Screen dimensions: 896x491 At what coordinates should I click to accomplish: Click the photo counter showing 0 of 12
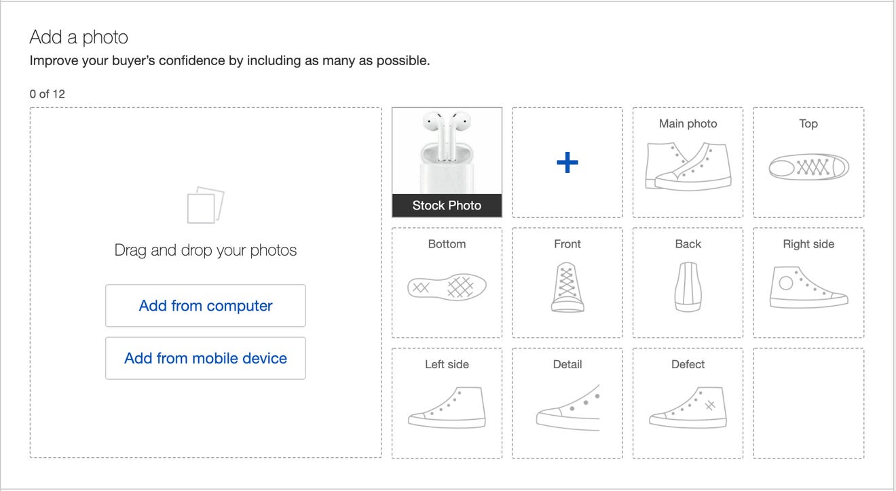(47, 94)
